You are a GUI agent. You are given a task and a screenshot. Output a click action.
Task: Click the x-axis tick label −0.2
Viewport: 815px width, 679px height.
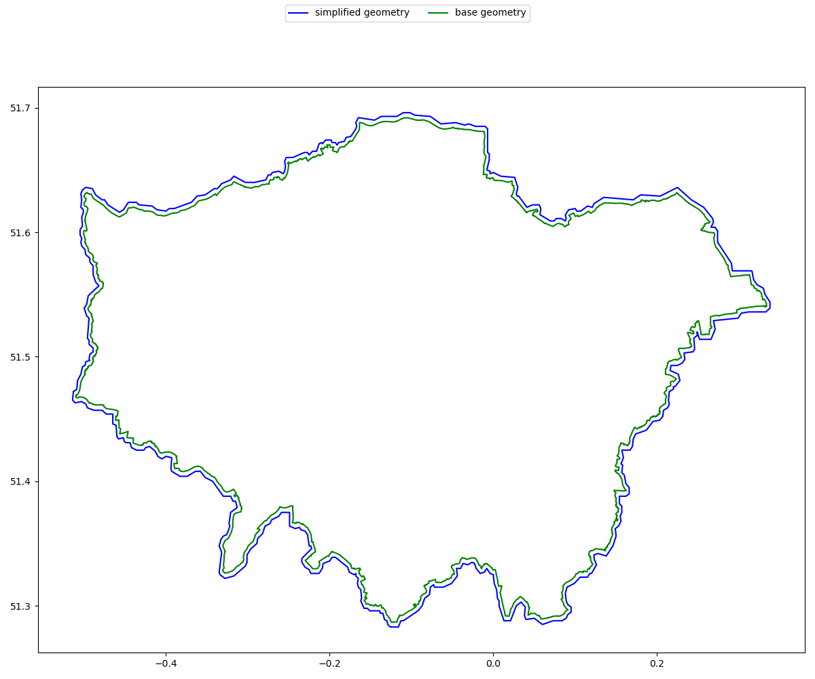pos(329,662)
